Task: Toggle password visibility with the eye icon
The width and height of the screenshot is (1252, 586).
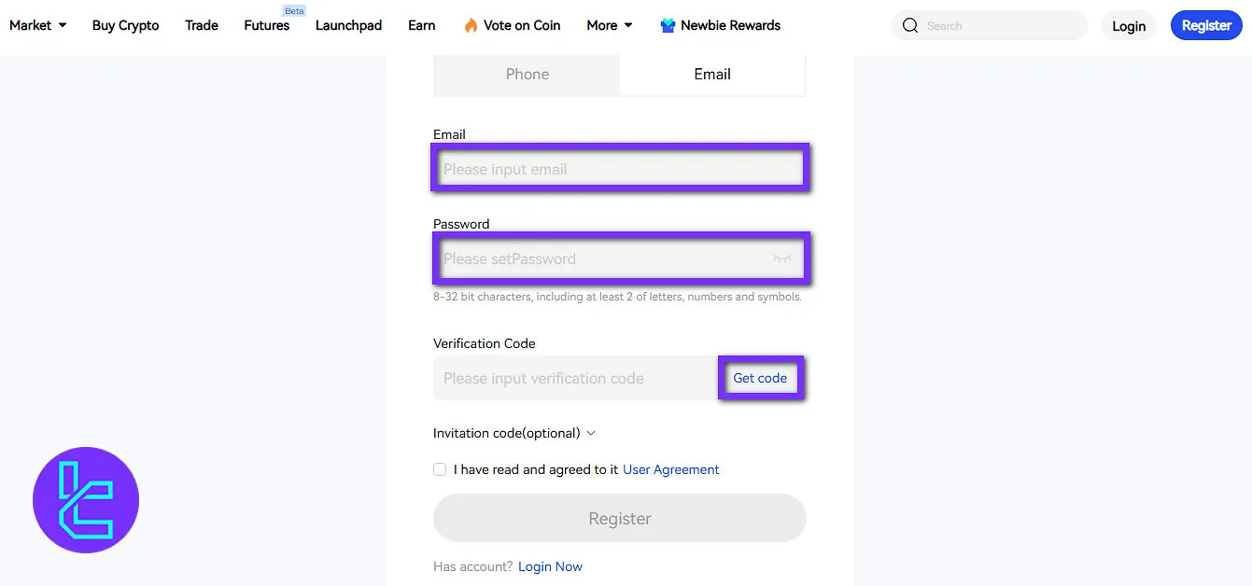Action: [782, 258]
